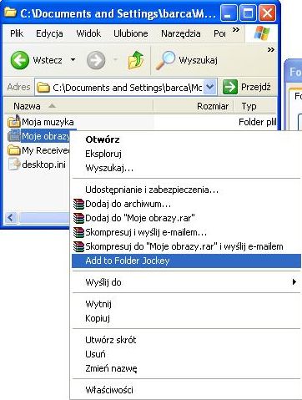Click the "My Receive" folder name

(46, 150)
